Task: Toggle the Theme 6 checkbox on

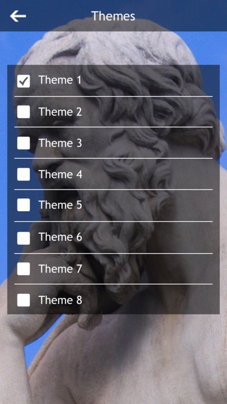Action: coord(24,238)
